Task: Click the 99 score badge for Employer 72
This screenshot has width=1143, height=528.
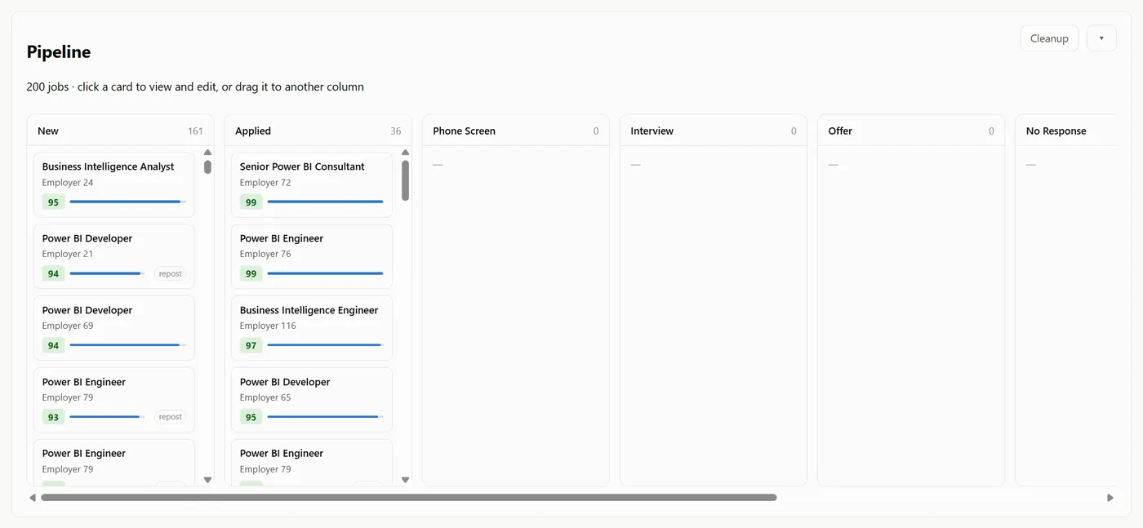Action: point(251,202)
